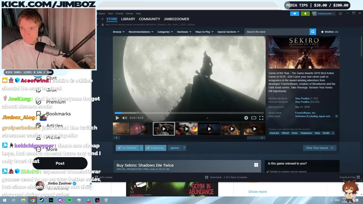This screenshot has height=204, width=363.
Task: Click the Downloads status icon
Action: pos(206,177)
